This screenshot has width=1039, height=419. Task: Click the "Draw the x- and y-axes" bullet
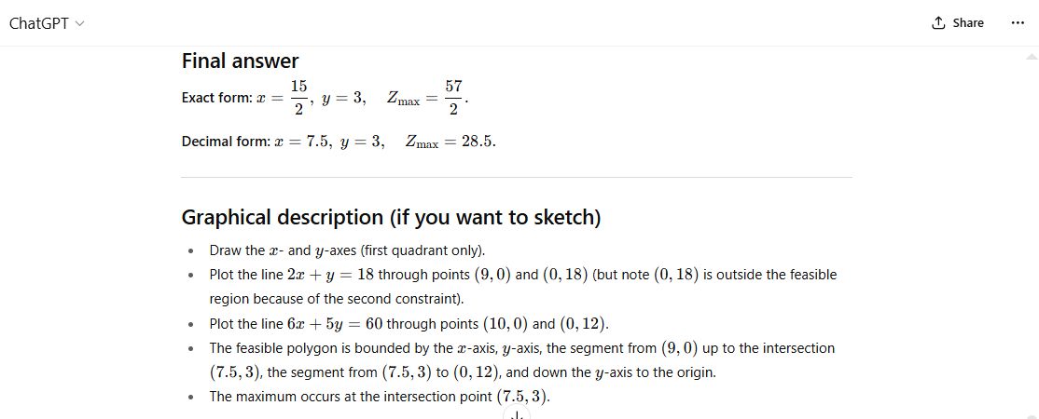[347, 250]
